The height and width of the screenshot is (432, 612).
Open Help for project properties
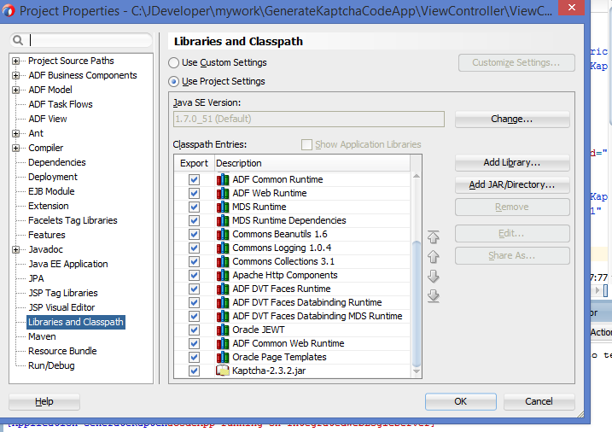44,401
